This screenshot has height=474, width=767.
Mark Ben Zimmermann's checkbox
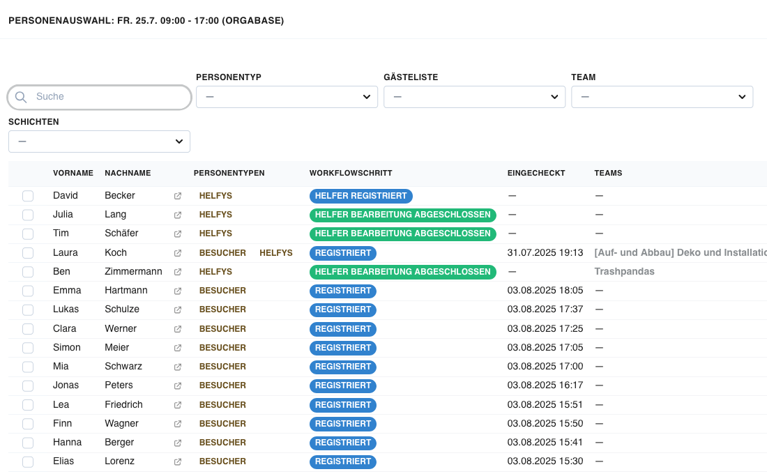pyautogui.click(x=28, y=272)
